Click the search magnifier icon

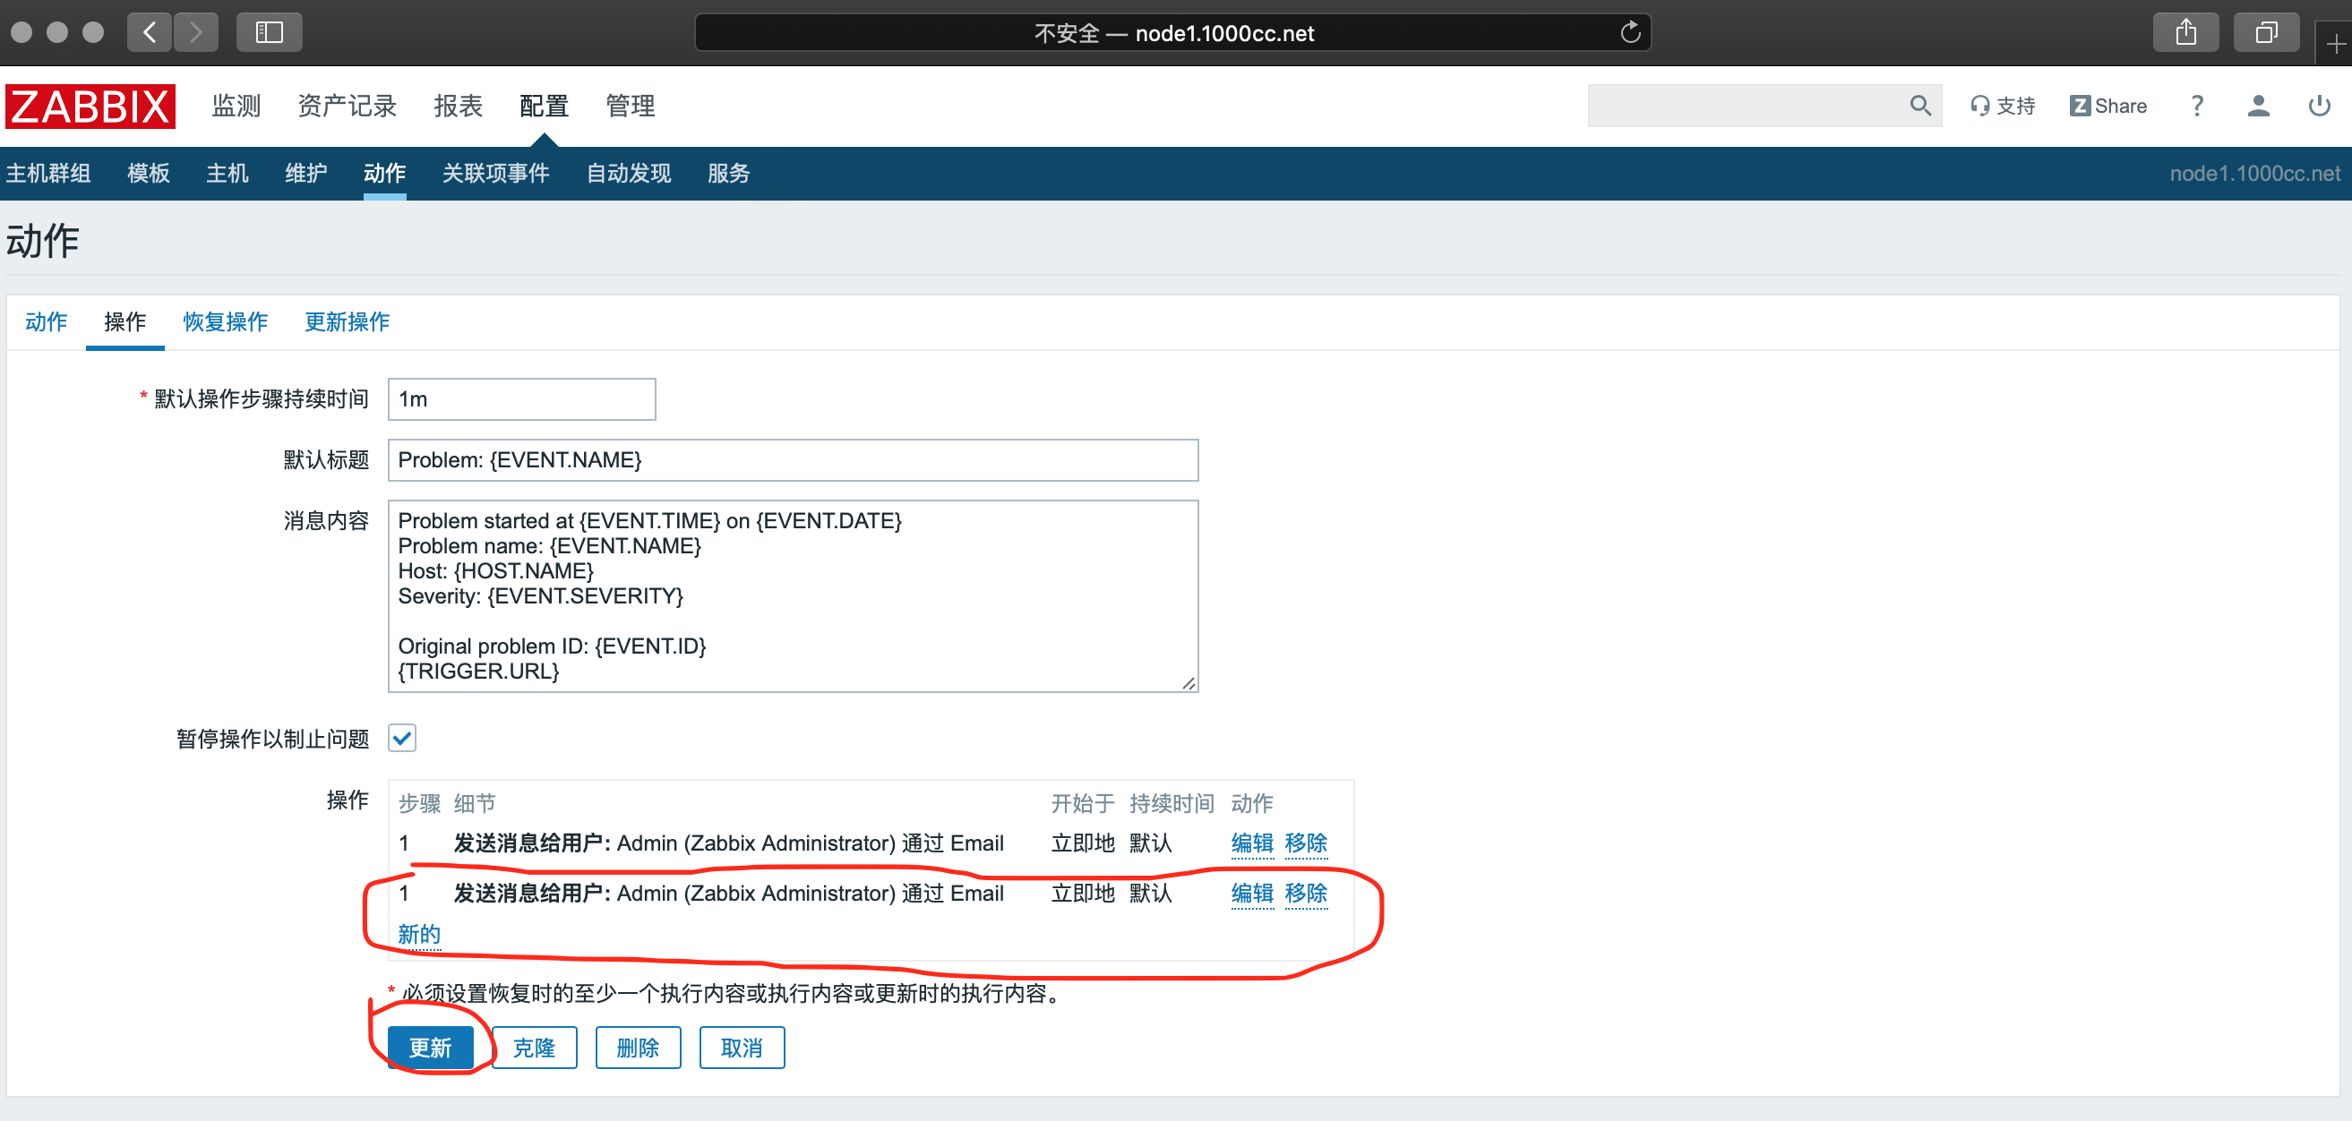tap(1919, 106)
